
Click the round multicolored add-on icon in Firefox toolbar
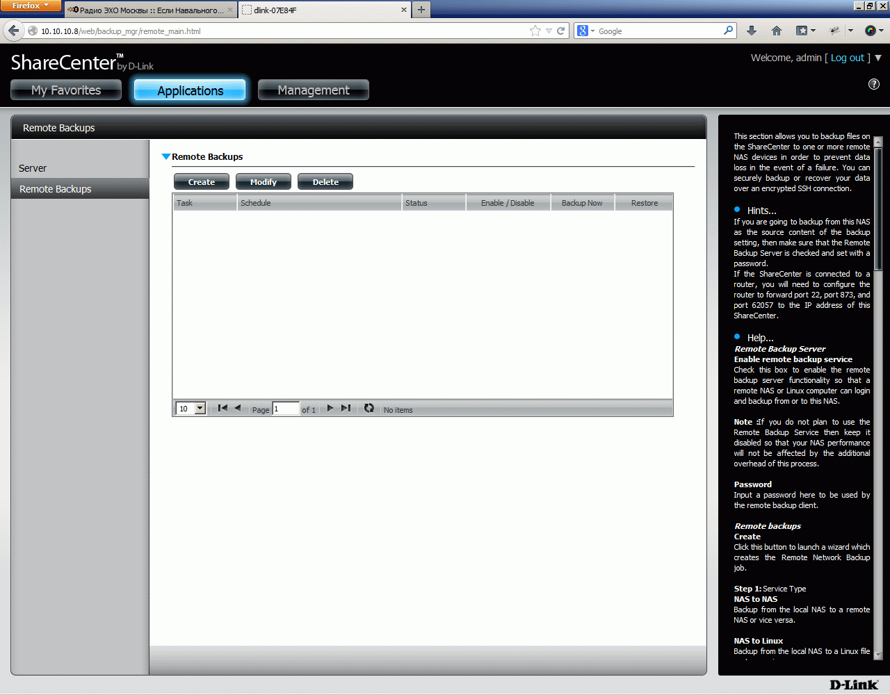point(871,31)
